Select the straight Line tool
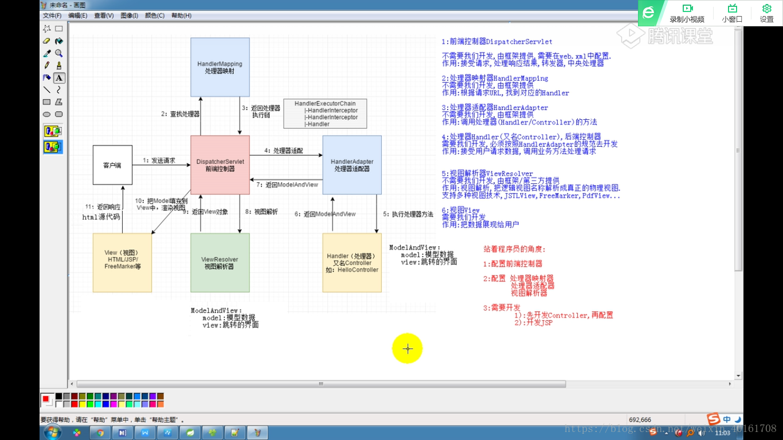Viewport: 783px width, 440px height. click(x=47, y=90)
